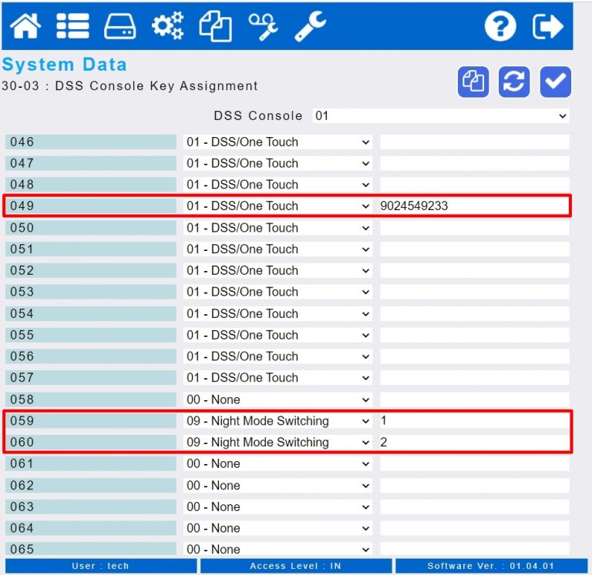Go to the Home icon
The image size is (592, 575).
pos(25,26)
